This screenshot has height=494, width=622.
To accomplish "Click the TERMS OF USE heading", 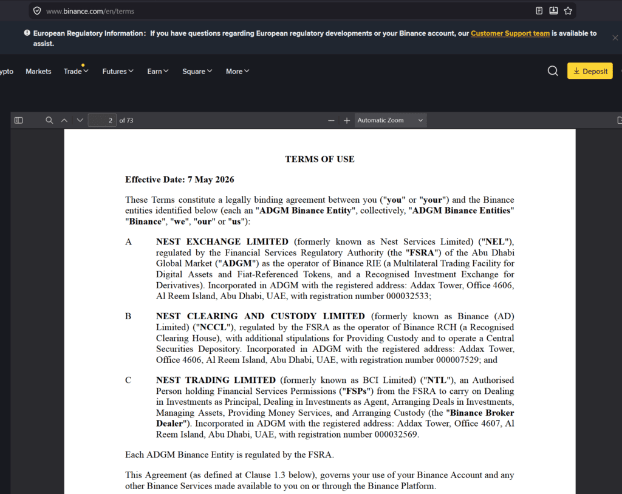I will [x=320, y=159].
